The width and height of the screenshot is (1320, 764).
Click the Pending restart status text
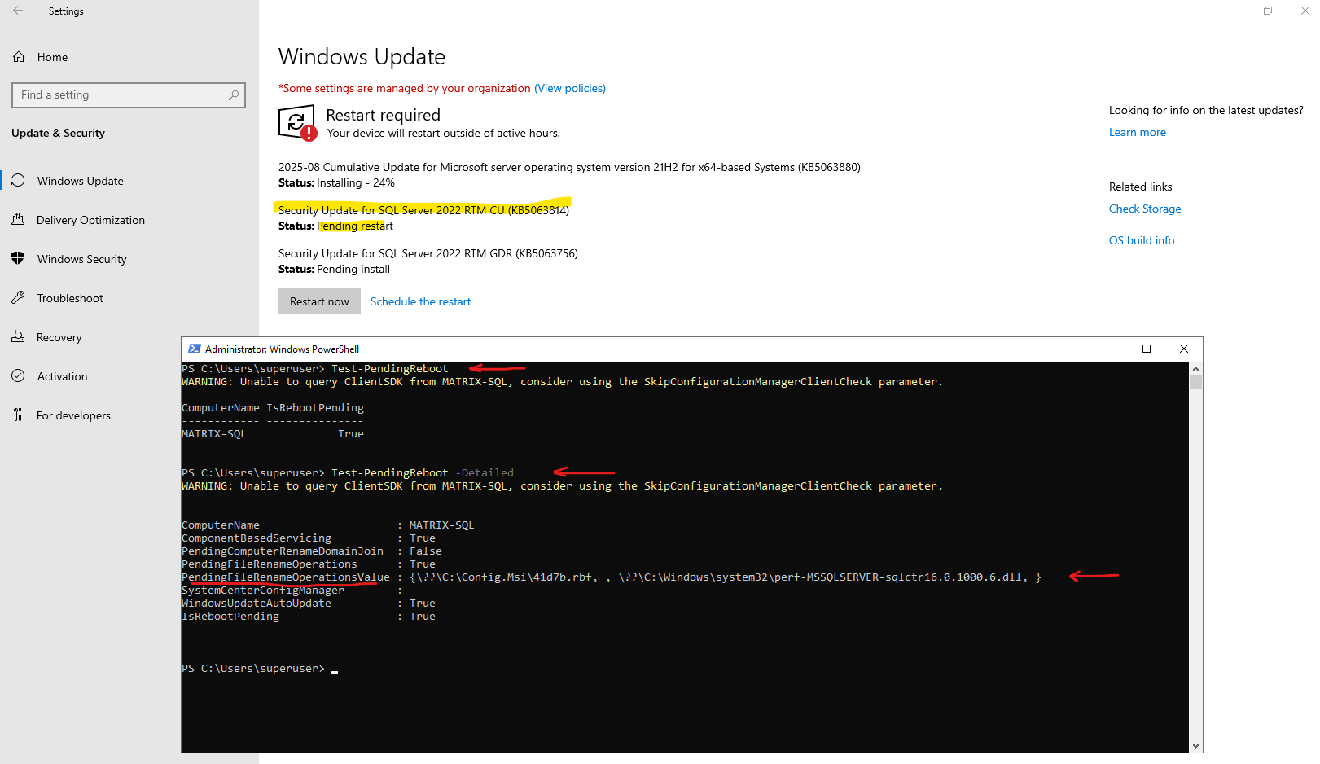tap(354, 226)
